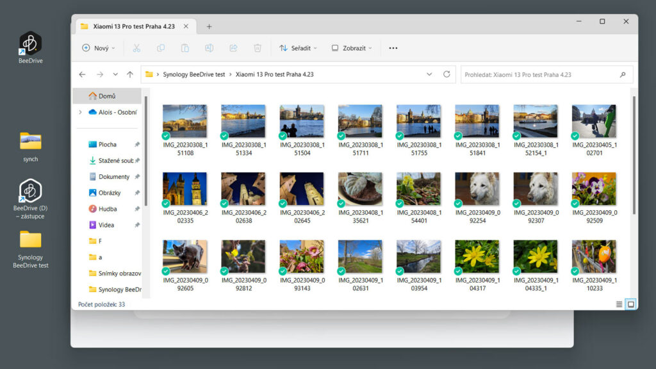
Task: Expand the Alois - Osobní tree node
Action: (x=80, y=112)
